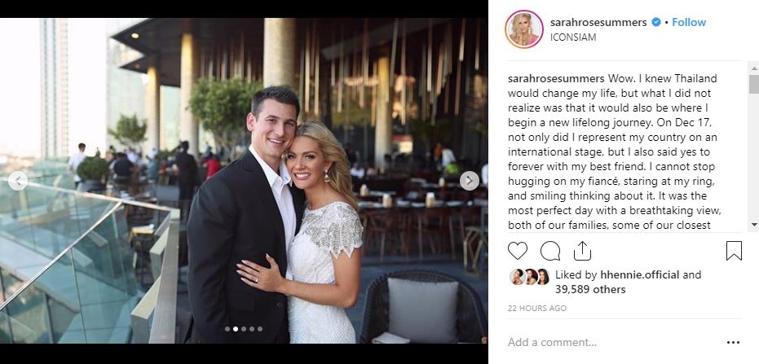
Task: Open the ICONSIAM location link
Action: click(573, 37)
